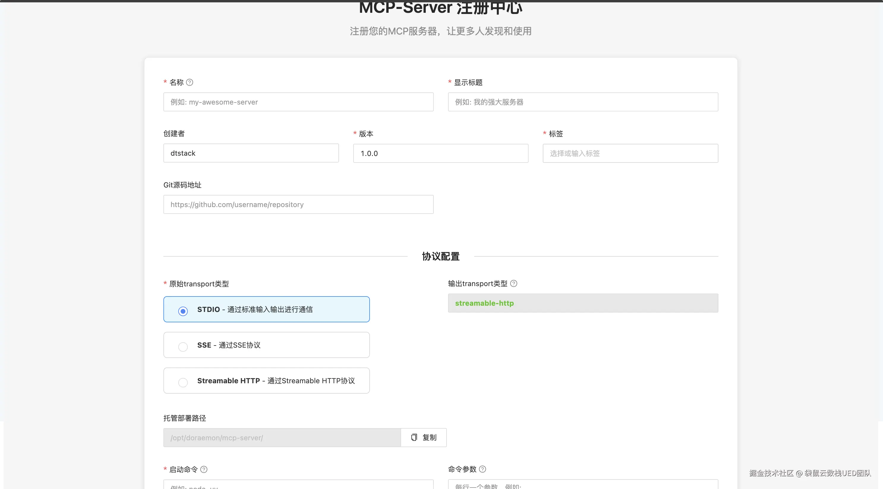883x489 pixels.
Task: Open the 标签 tag selector dropdown
Action: click(x=630, y=153)
